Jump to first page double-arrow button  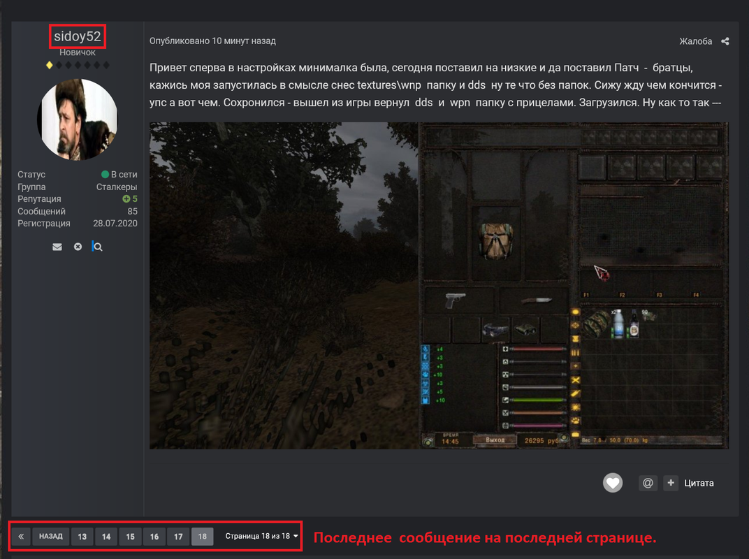pyautogui.click(x=21, y=537)
